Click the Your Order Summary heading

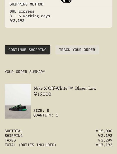click(25, 72)
